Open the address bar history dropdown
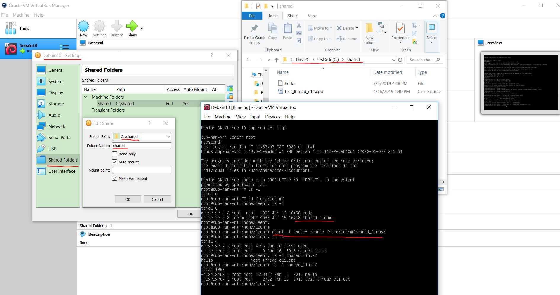The height and width of the screenshot is (295, 560). [394, 60]
